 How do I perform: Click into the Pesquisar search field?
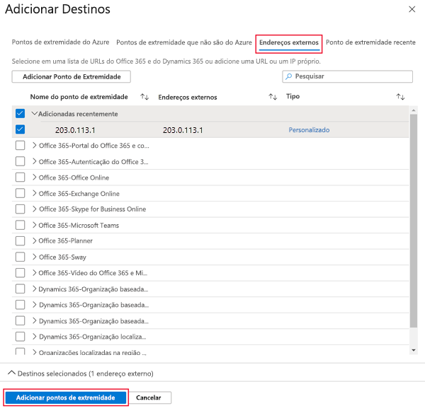(351, 76)
